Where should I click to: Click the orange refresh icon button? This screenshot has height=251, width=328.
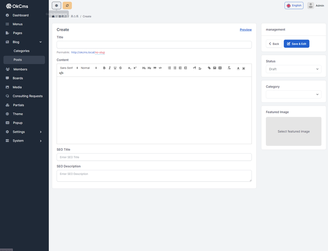coord(67,5)
